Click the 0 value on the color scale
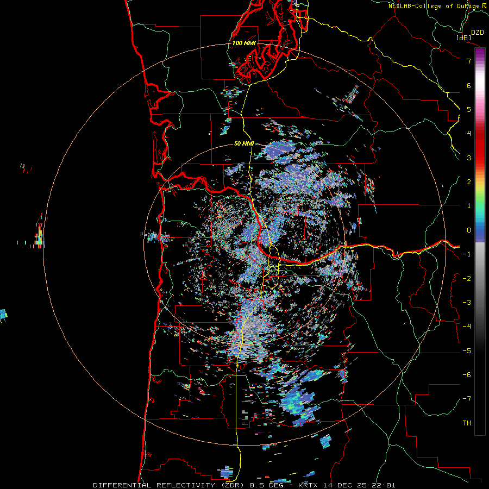The height and width of the screenshot is (489, 489). pos(469,230)
